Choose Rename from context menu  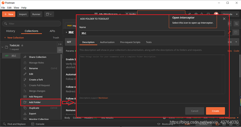41,68
